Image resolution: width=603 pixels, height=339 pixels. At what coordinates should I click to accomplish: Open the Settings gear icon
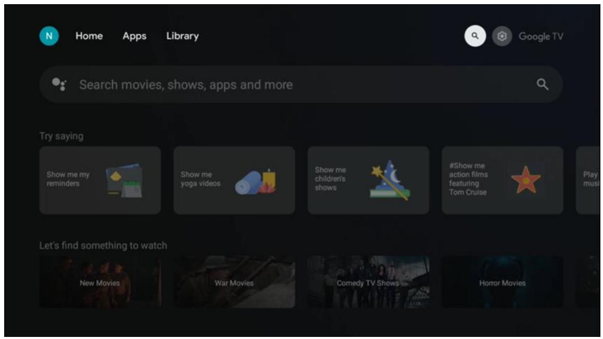[502, 36]
